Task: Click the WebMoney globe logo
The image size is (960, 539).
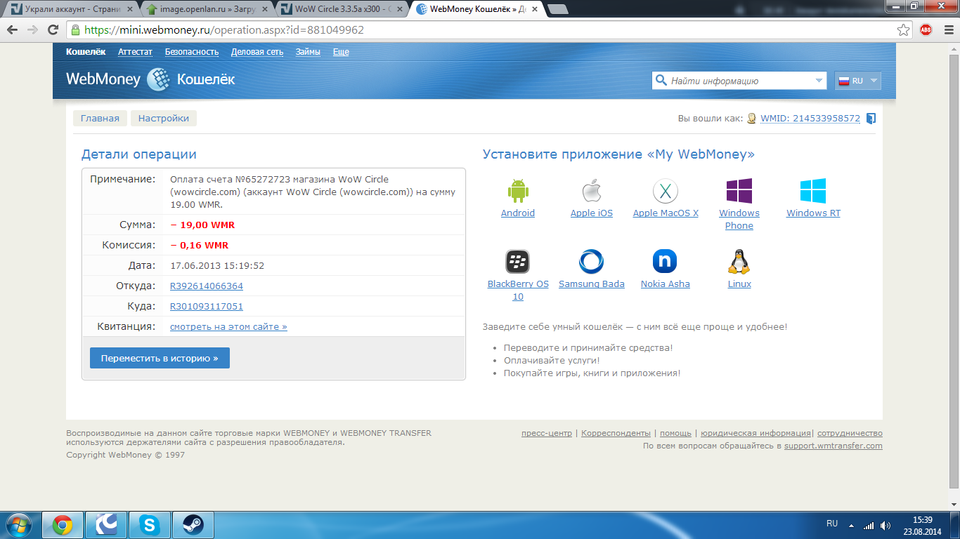Action: point(158,79)
